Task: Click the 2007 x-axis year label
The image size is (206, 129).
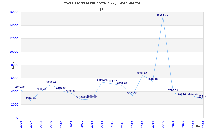Action: coord(31,124)
